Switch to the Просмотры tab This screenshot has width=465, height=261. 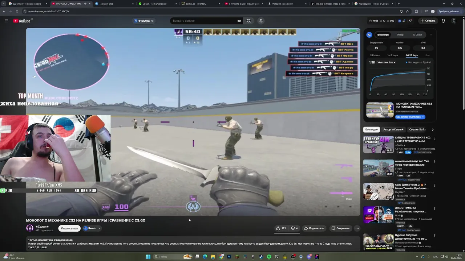[383, 35]
